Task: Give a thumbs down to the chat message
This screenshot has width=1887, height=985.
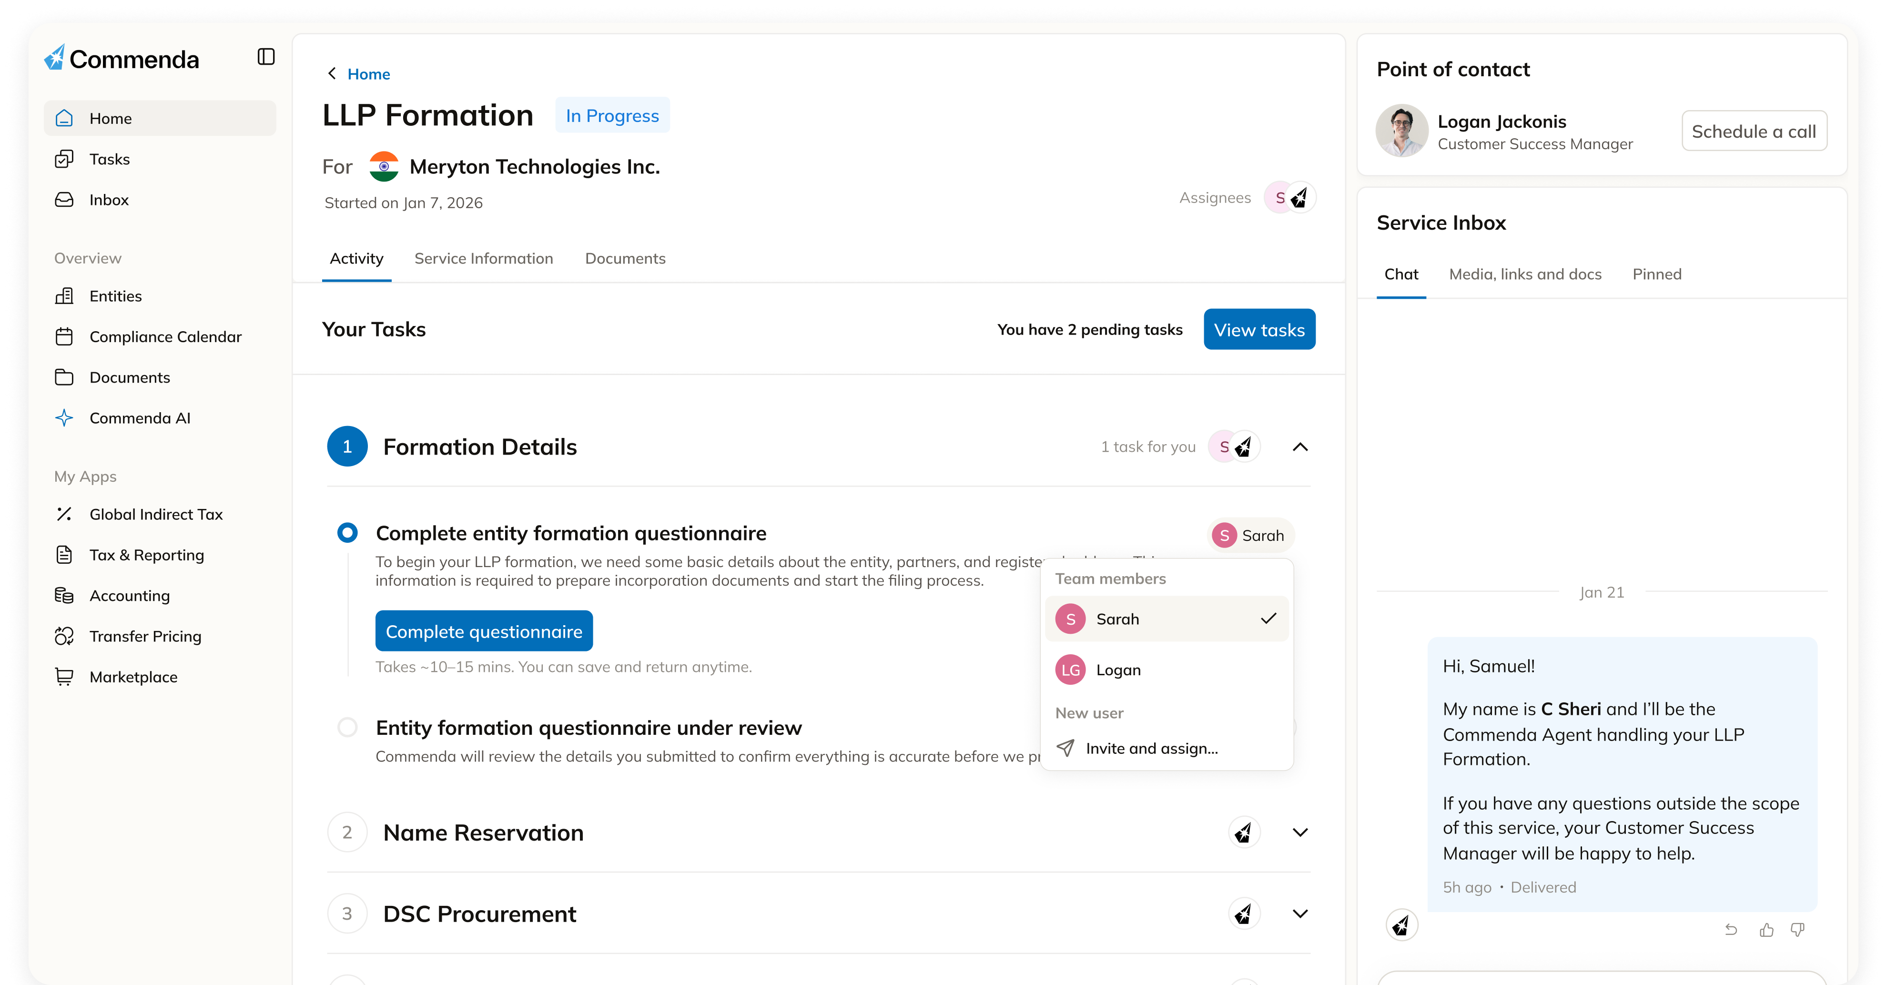Action: pos(1797,929)
